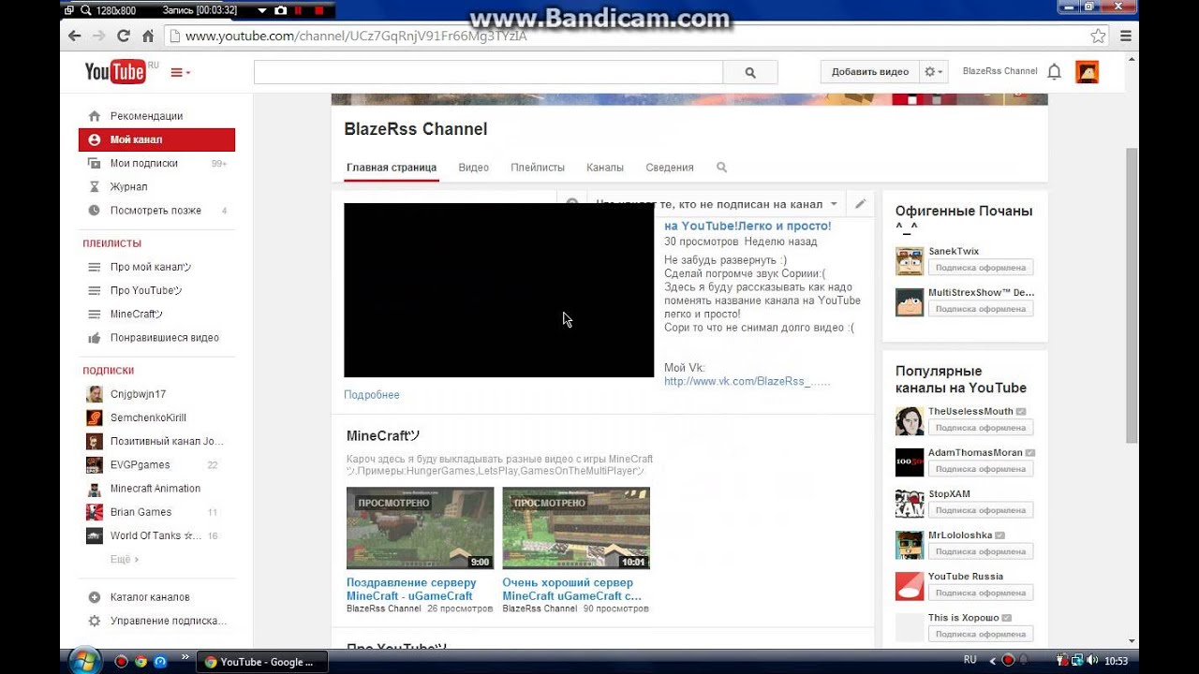Toggle the TheUselessMouth Подписка оформлена button
1199x674 pixels.
(x=981, y=428)
